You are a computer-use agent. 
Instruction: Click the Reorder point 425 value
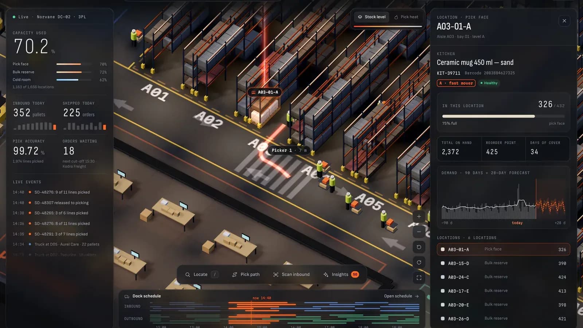coord(492,152)
